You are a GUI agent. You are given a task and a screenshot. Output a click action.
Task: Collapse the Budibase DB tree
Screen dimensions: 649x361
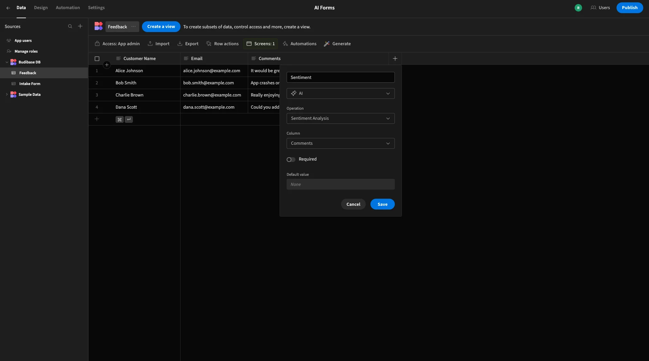click(7, 62)
